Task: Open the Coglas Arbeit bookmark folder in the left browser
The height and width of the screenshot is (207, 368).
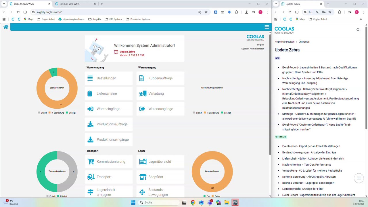Action: [46, 19]
